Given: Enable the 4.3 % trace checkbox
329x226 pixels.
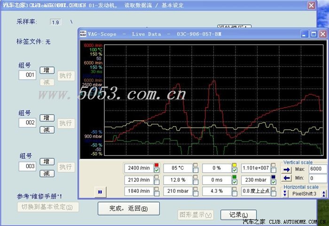Looking at the screenshot, I should (235, 194).
